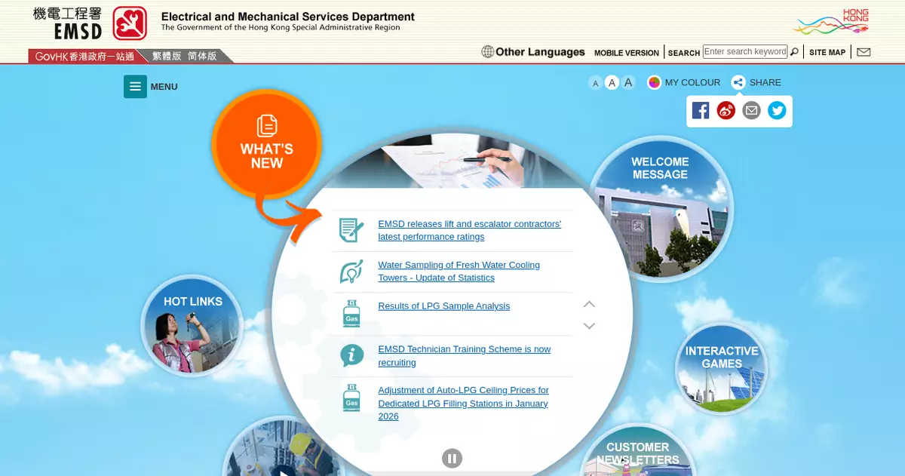The height and width of the screenshot is (476, 905).
Task: Share page via Facebook icon
Action: coord(701,111)
